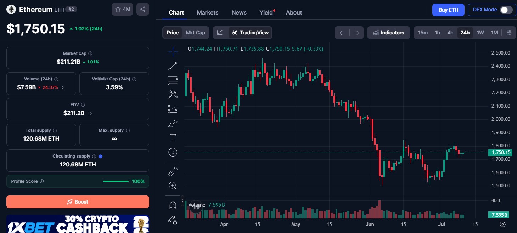This screenshot has height=233, width=517.
Task: Show Vol/Mkt Cap (24h) info icon
Action: click(x=134, y=79)
